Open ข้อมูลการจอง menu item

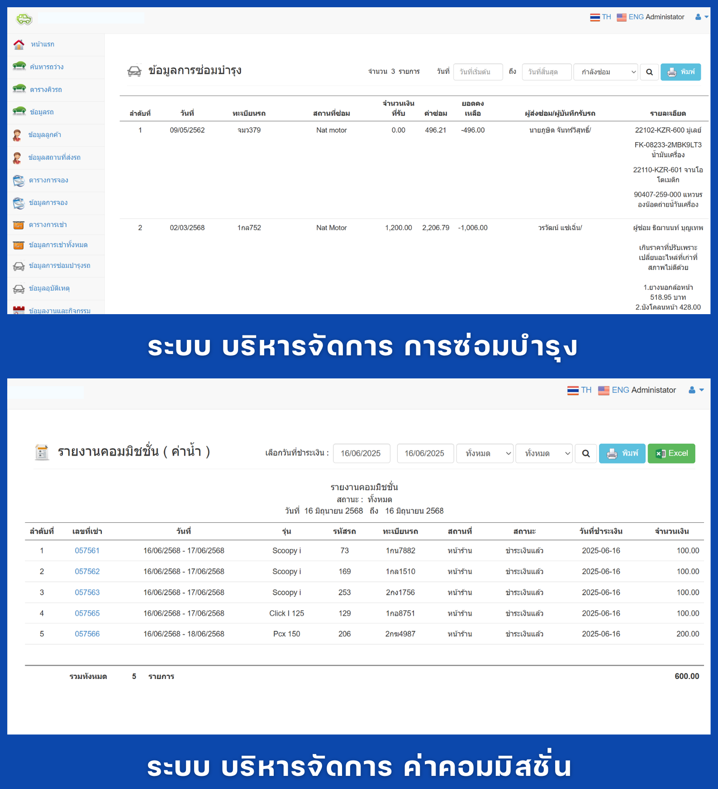point(48,203)
